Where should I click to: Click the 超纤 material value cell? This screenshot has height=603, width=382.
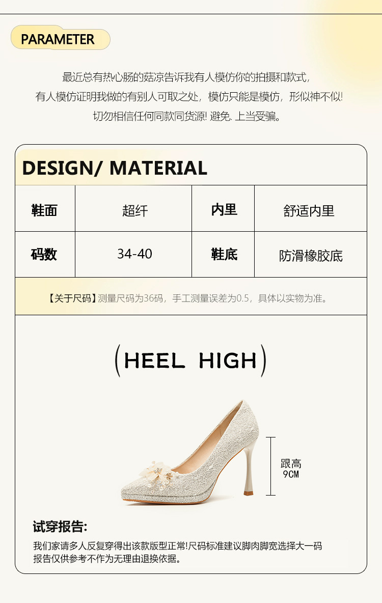(x=133, y=208)
